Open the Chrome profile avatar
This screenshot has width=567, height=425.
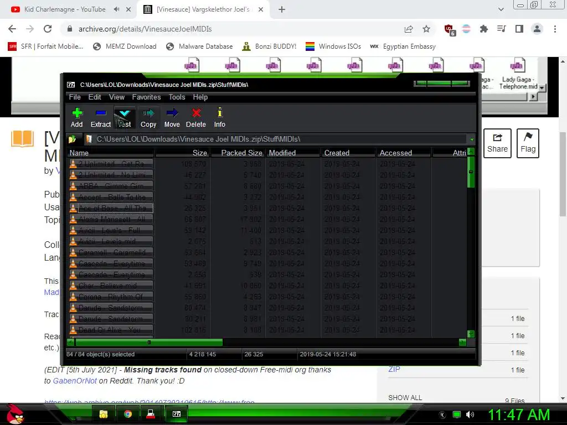[537, 29]
